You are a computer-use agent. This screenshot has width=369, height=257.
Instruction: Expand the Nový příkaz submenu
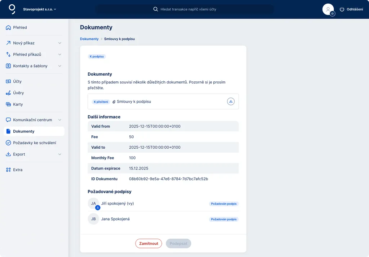click(x=60, y=43)
